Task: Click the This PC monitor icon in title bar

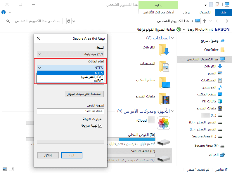Action: click(x=227, y=4)
